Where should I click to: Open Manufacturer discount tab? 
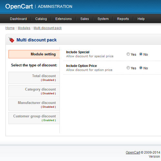[34, 105]
